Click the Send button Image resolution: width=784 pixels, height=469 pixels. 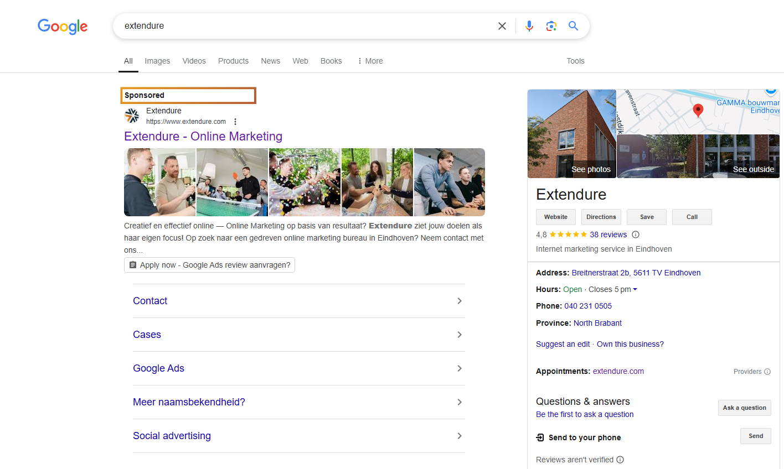click(x=756, y=436)
